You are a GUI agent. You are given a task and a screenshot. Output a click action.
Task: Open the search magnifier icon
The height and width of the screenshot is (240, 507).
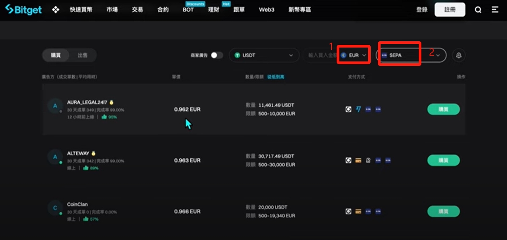478,10
